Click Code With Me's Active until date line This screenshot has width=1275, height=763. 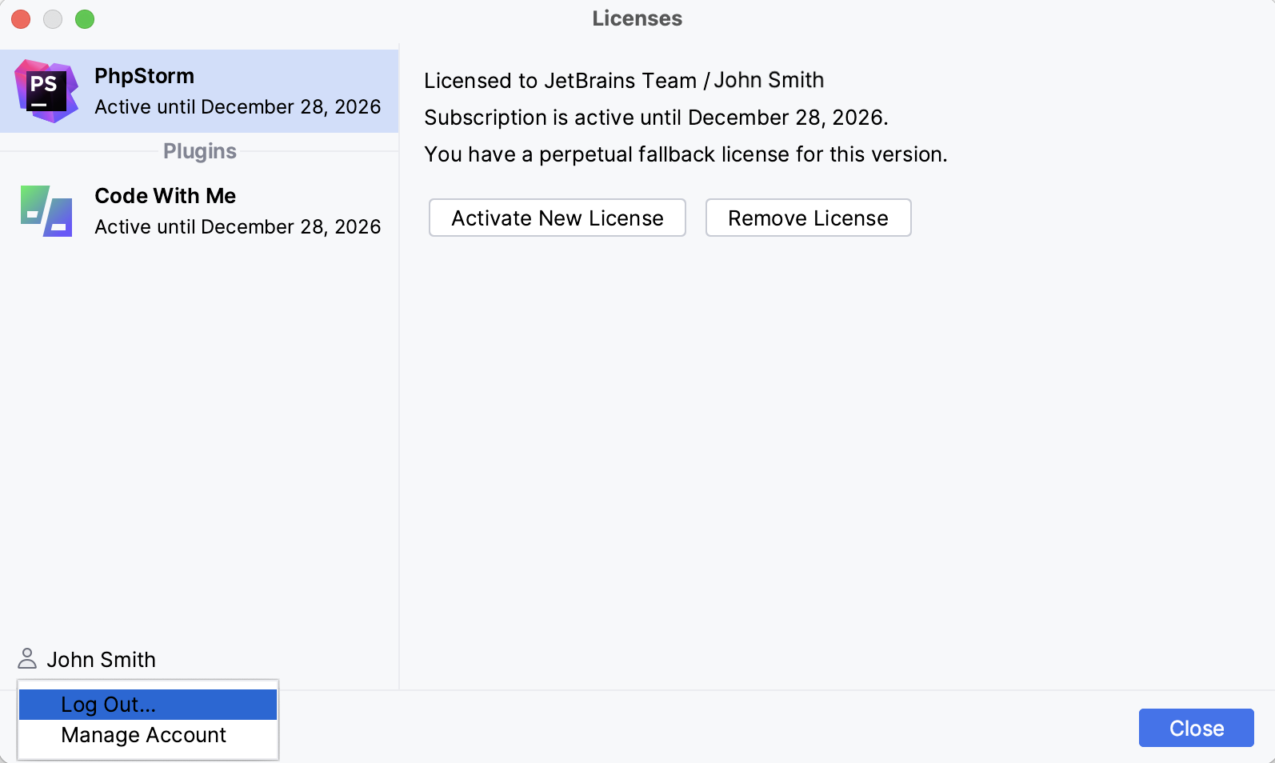click(238, 227)
